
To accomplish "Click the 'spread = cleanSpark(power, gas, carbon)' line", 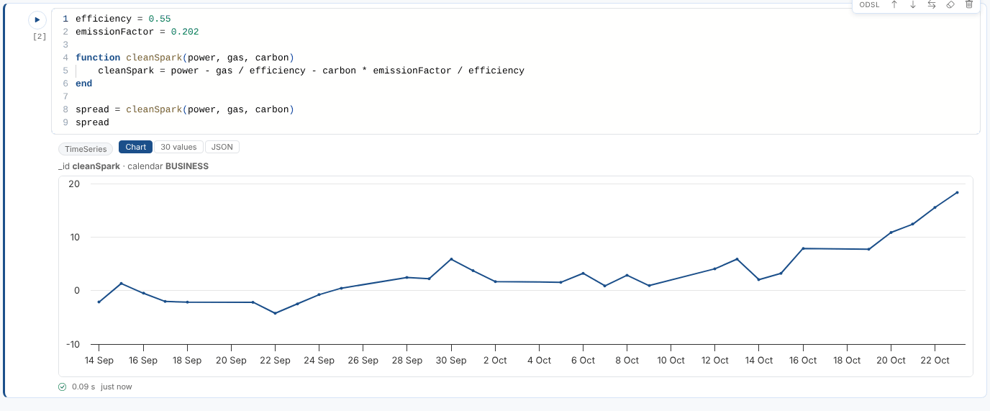I will coord(185,109).
